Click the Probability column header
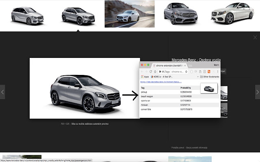The image size is (260, 162). click(186, 88)
